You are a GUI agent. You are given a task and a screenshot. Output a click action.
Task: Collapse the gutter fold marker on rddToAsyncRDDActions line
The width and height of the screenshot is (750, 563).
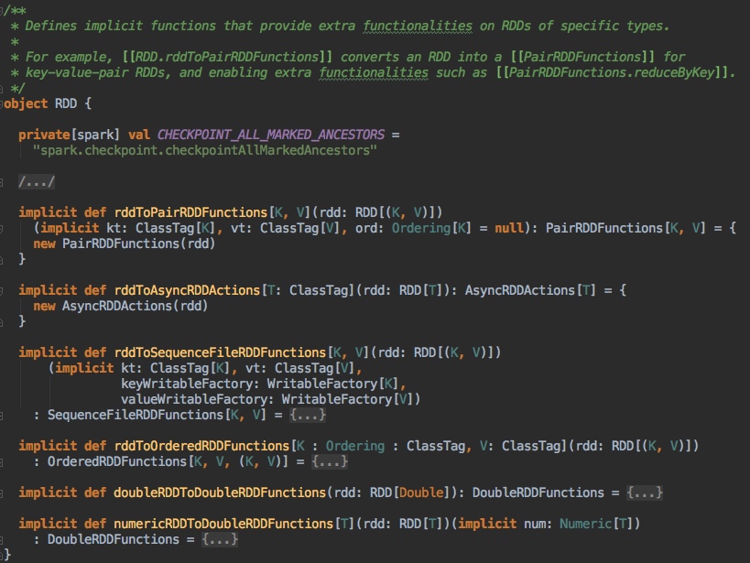tap(2, 290)
